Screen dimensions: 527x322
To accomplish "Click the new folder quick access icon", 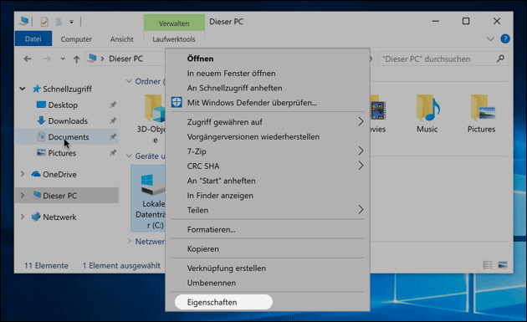I will point(59,23).
